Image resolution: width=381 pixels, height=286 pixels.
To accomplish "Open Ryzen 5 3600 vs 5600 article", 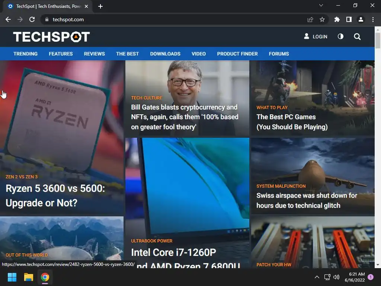I will pyautogui.click(x=55, y=196).
